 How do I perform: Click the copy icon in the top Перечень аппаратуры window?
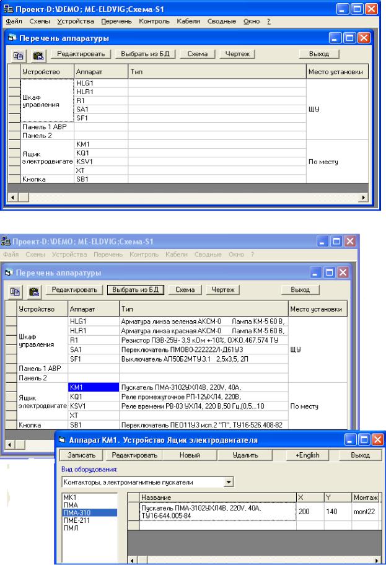(18, 56)
